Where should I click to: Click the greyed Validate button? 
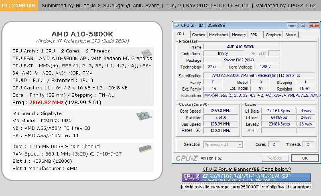point(275,158)
